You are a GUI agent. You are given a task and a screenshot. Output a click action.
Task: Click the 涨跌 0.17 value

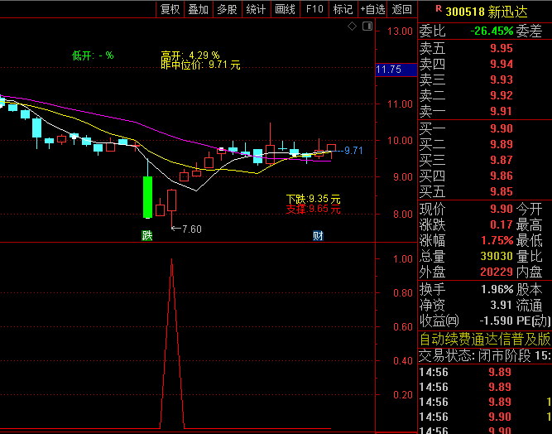coord(502,224)
